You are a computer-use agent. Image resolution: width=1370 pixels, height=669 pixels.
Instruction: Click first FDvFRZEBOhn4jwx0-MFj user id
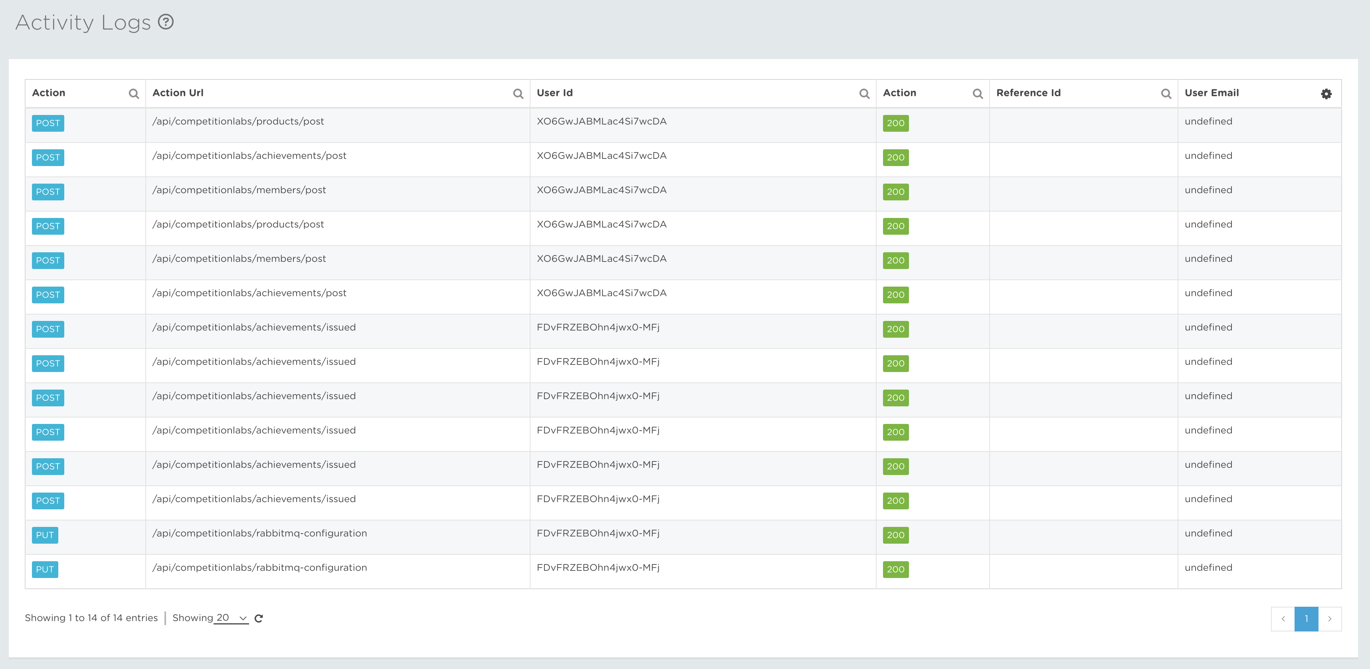coord(598,327)
